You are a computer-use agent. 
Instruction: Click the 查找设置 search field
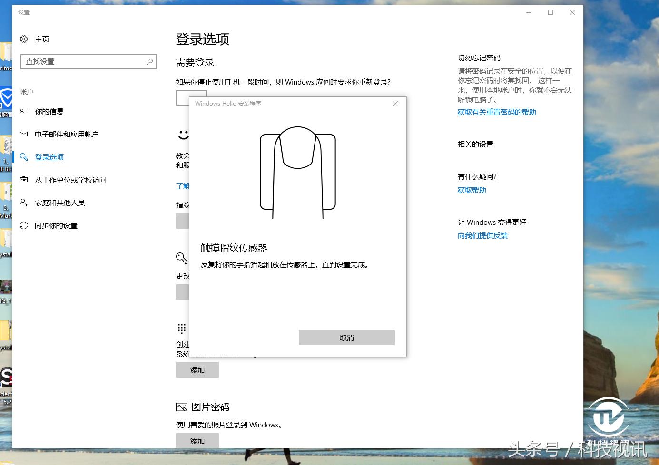pyautogui.click(x=89, y=61)
